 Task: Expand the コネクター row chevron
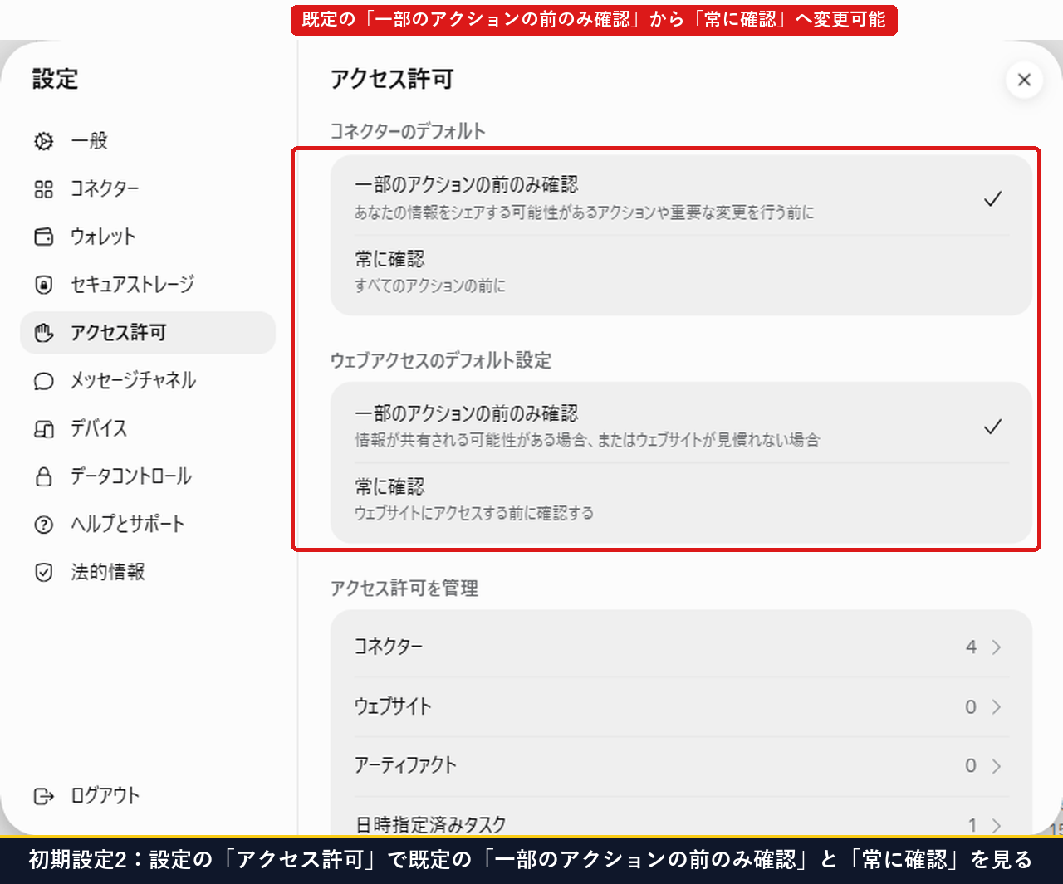tap(997, 647)
